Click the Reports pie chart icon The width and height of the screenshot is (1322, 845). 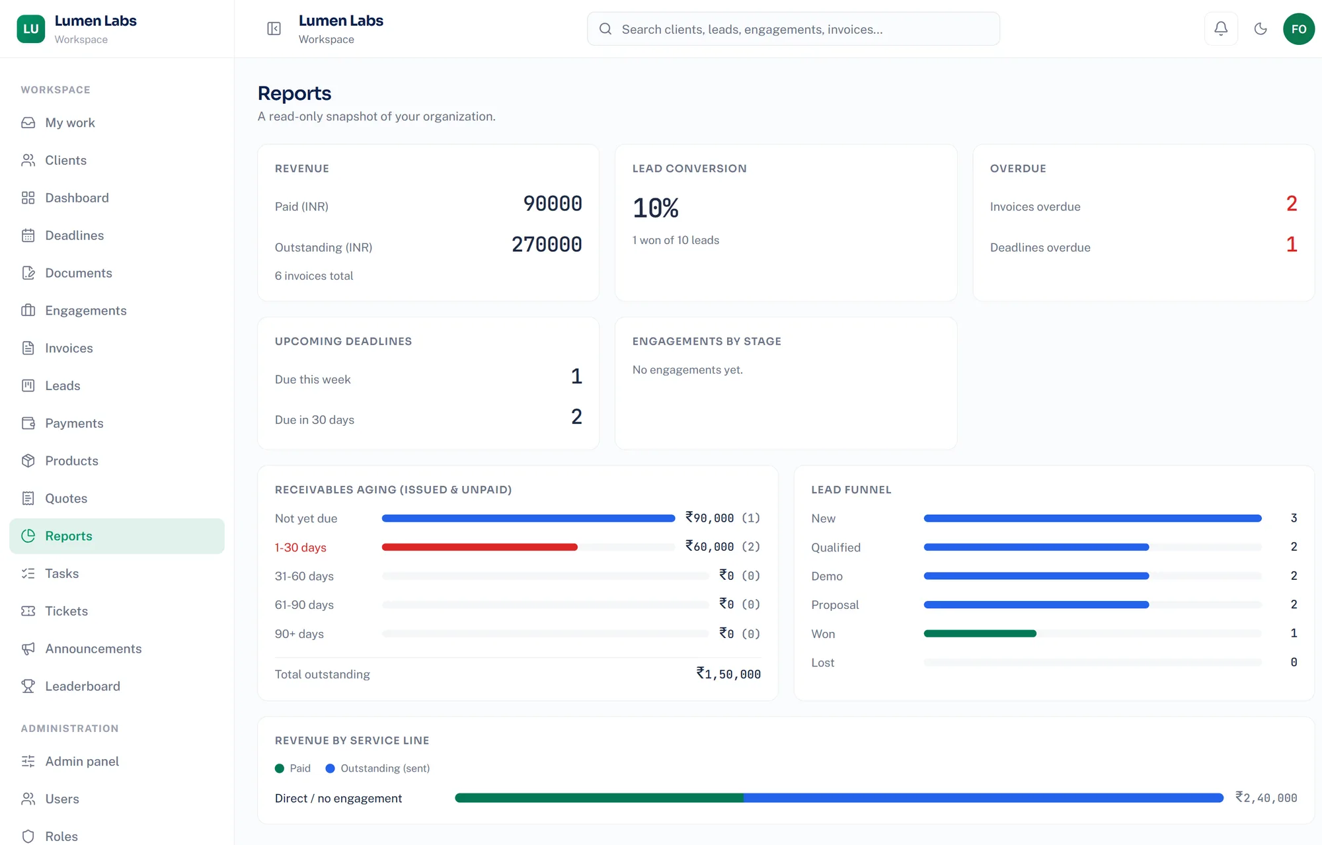tap(28, 536)
